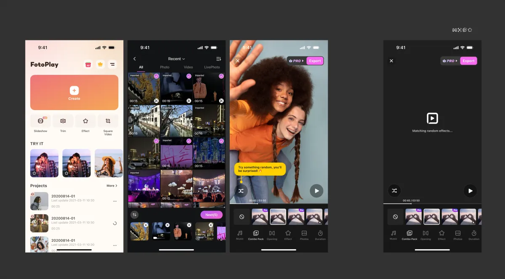Expand More projects chevron
505x279 pixels.
[x=112, y=186]
